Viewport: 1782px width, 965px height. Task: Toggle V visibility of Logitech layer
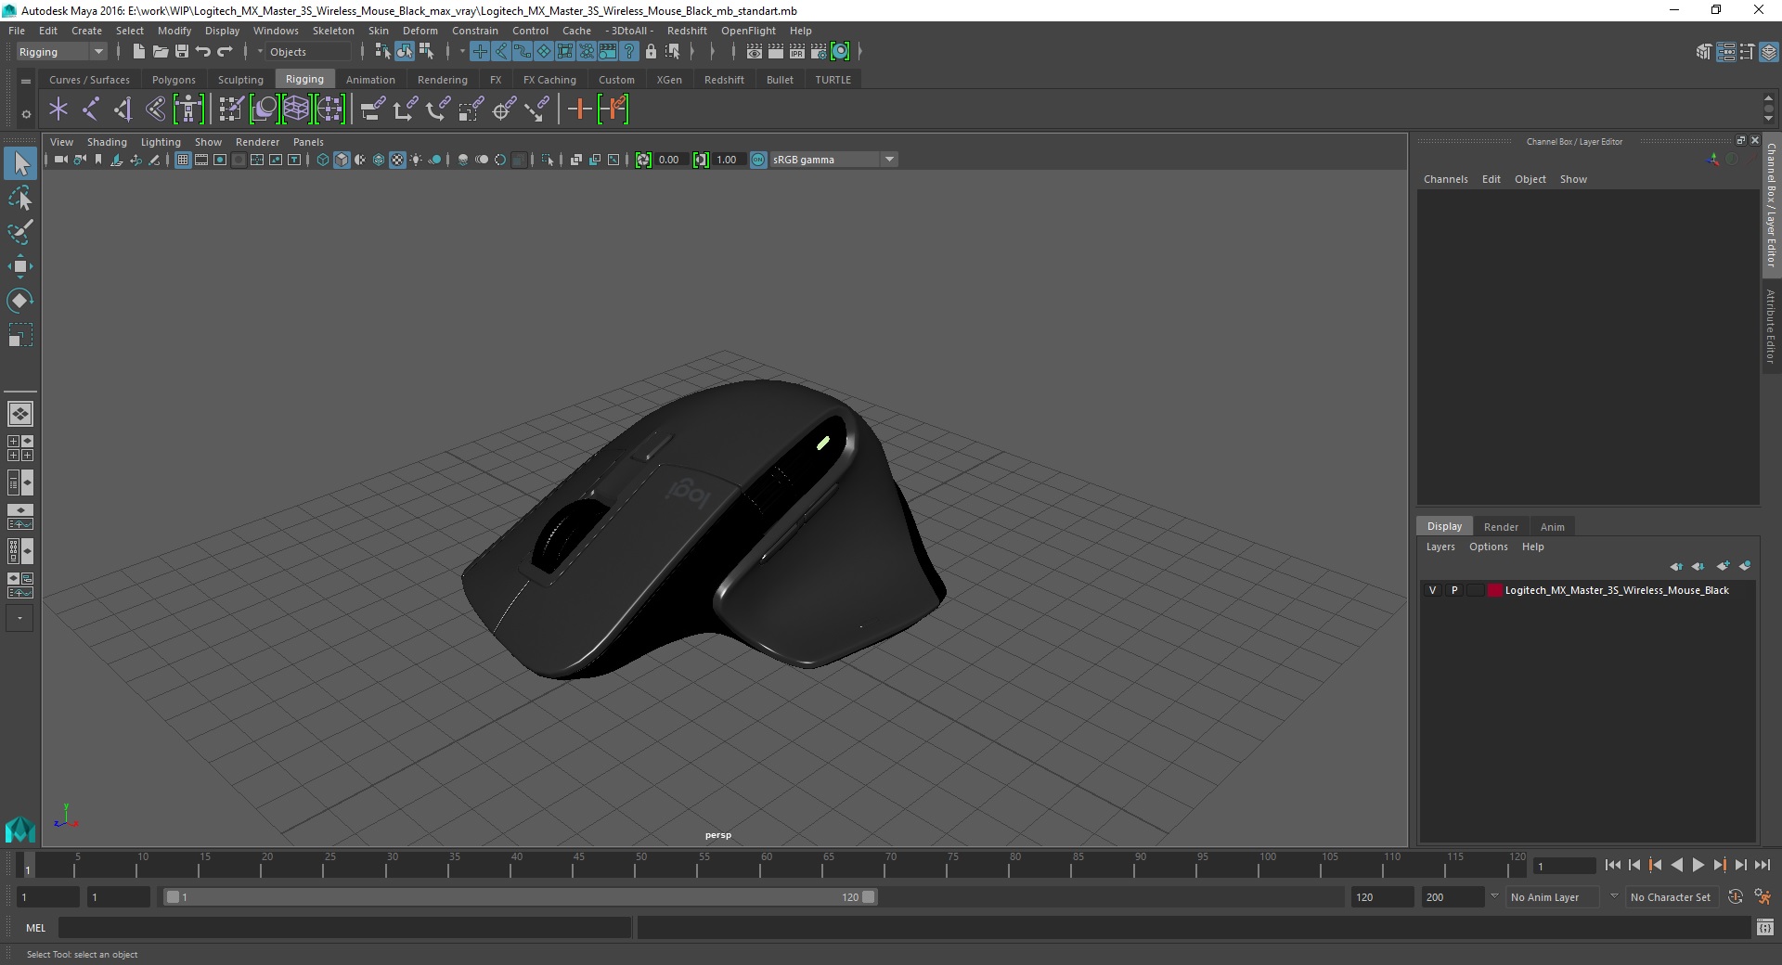coord(1432,590)
